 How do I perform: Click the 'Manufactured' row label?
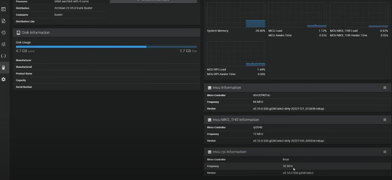pos(24,67)
